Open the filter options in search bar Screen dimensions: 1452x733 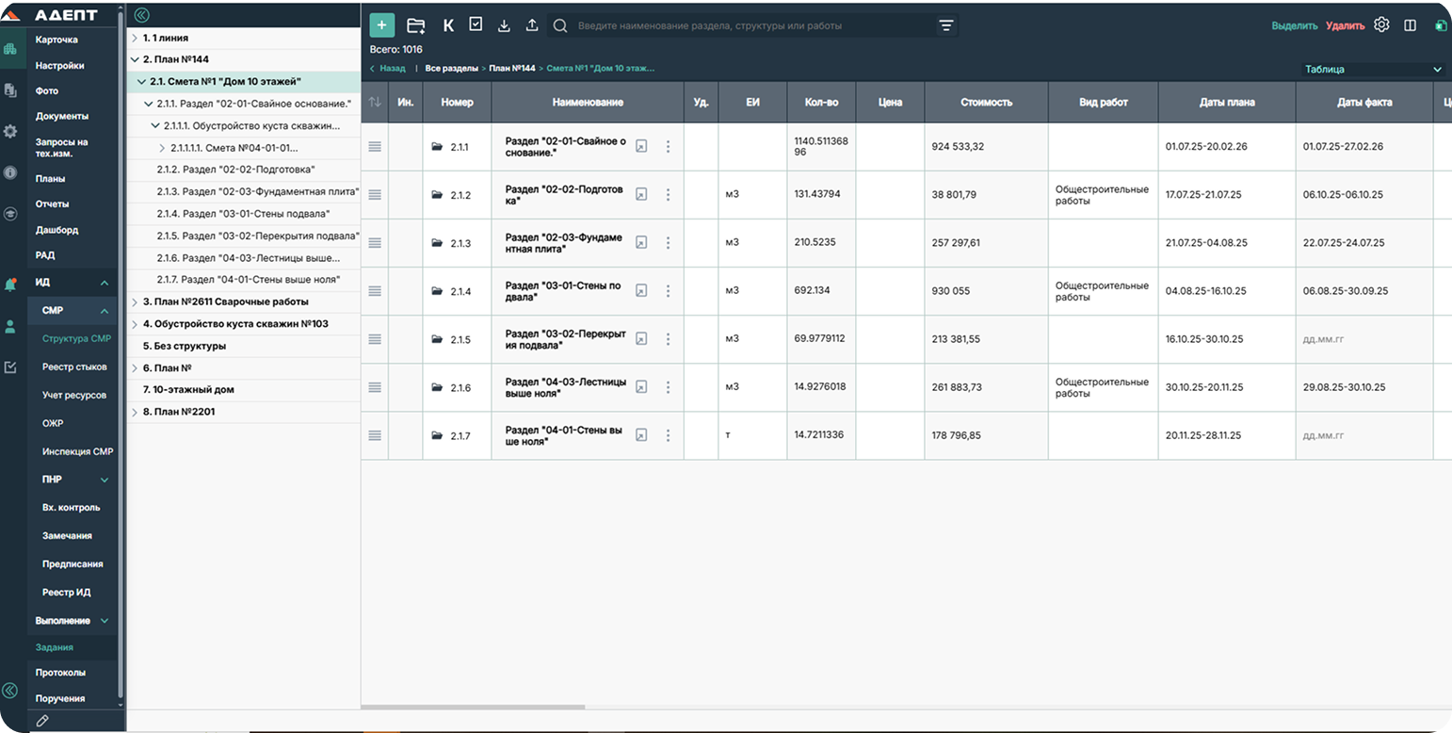pyautogui.click(x=946, y=26)
